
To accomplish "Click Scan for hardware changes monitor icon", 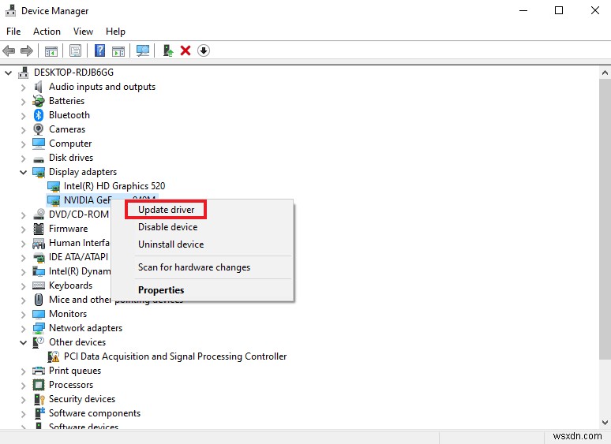I will click(x=143, y=50).
